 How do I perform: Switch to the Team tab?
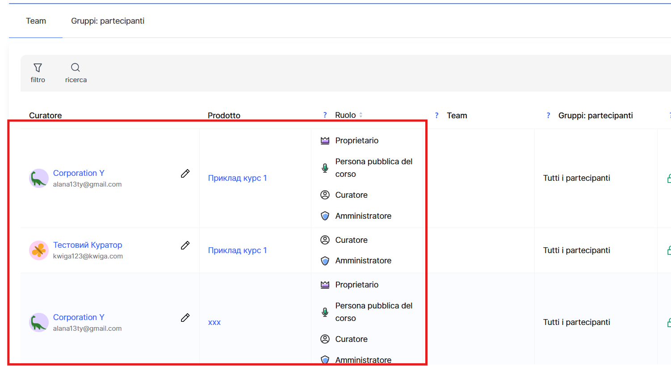coord(36,21)
